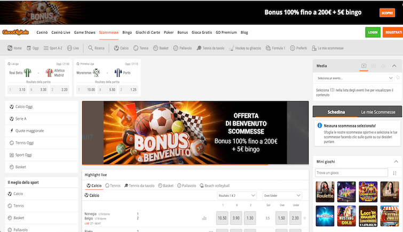
Task: Open Game Shows menu item
Action: click(84, 33)
